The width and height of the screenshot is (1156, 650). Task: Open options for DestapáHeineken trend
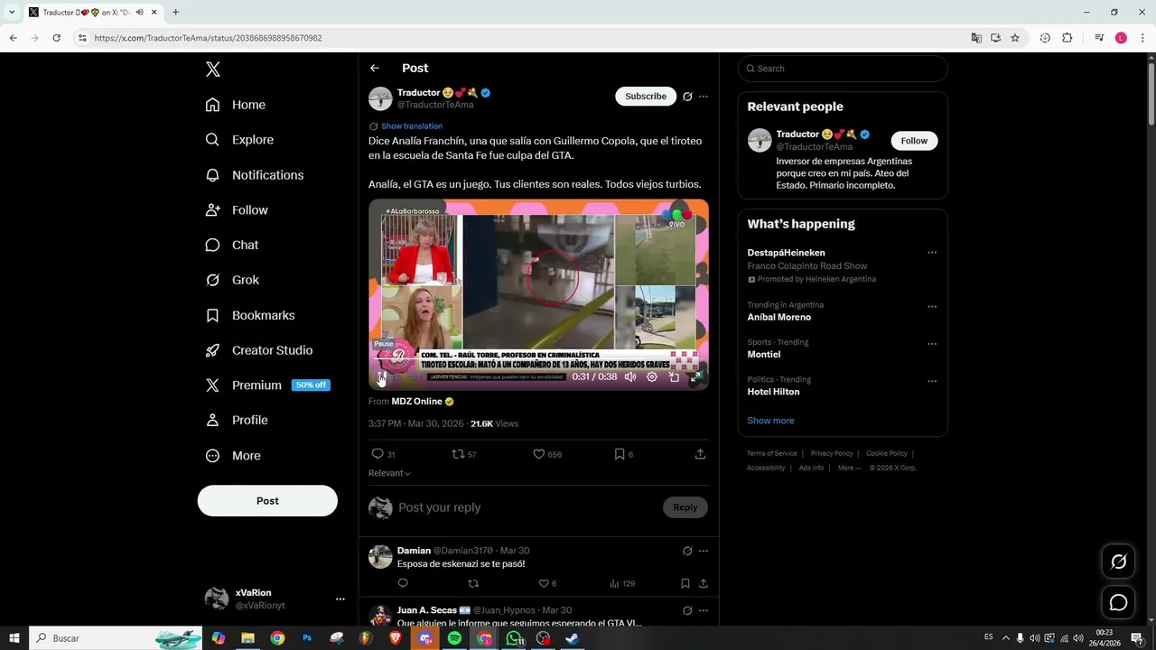(x=932, y=253)
